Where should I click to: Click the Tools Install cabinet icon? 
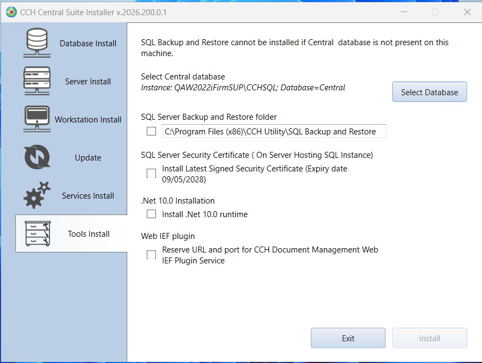pos(37,233)
